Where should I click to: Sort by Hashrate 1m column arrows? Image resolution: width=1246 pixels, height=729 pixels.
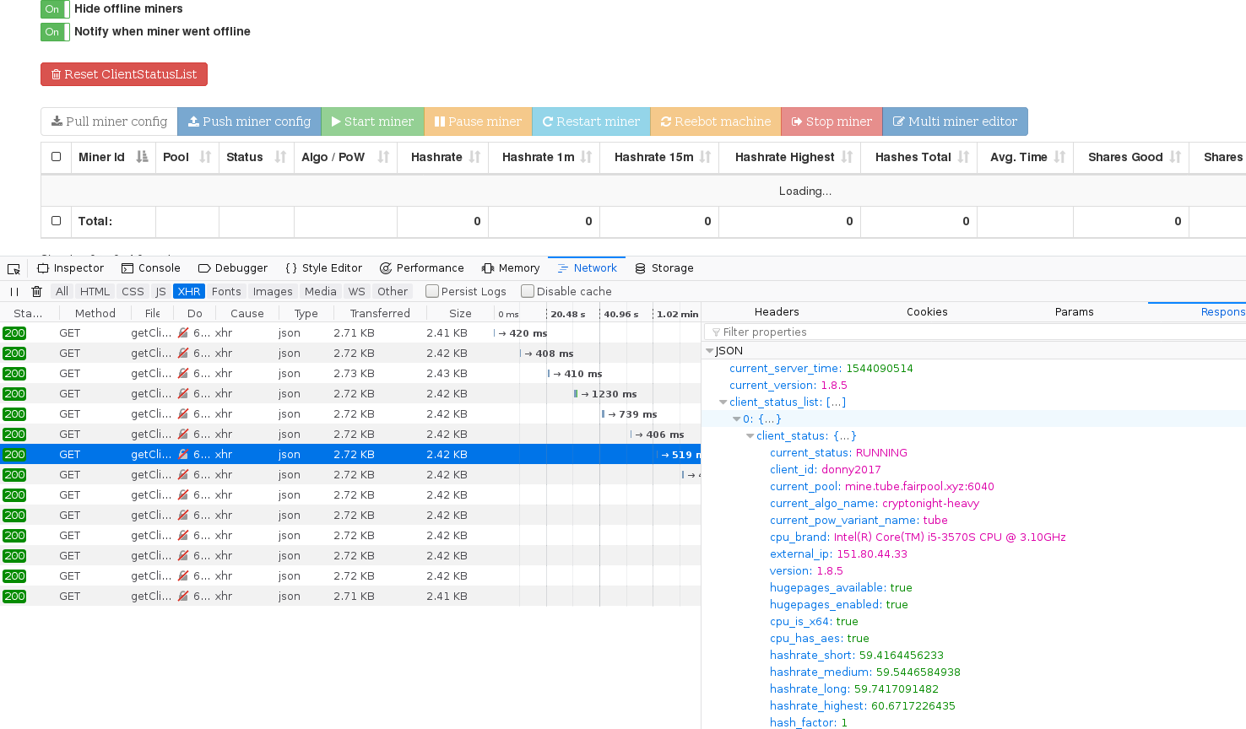[586, 157]
